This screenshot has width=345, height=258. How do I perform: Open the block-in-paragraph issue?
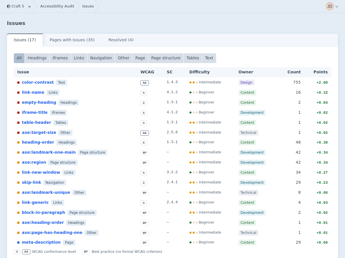(x=43, y=212)
